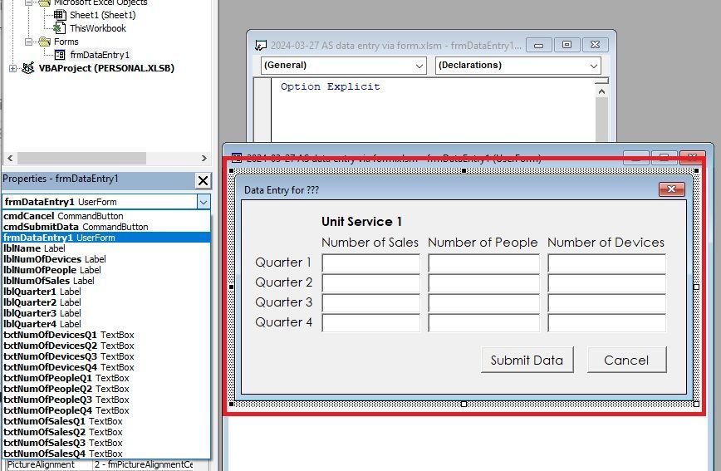Toggle the Properties object dropdown arrow
Screen dimensions: 721x471
(x=204, y=202)
